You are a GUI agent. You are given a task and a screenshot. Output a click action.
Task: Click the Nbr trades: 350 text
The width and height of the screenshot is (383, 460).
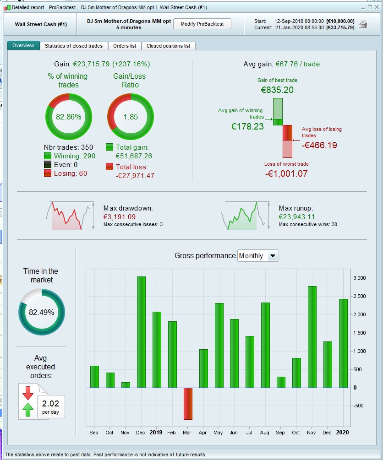tap(68, 147)
